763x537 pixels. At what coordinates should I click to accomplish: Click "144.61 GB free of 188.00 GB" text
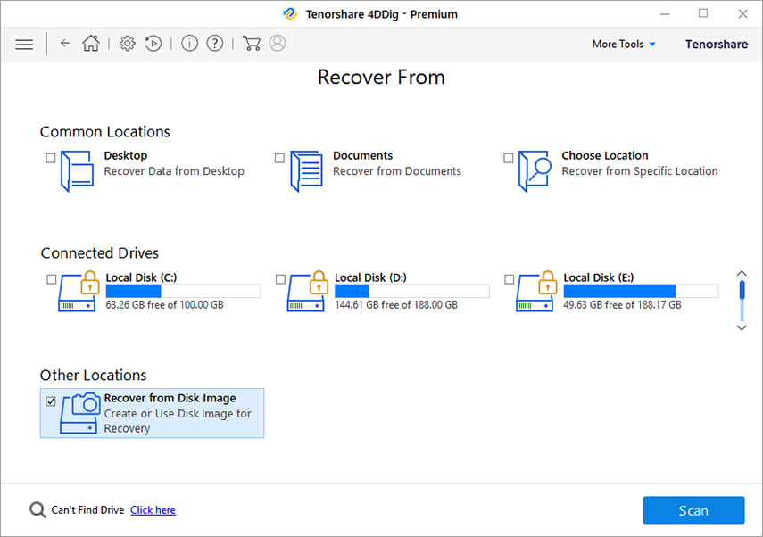pyautogui.click(x=396, y=305)
